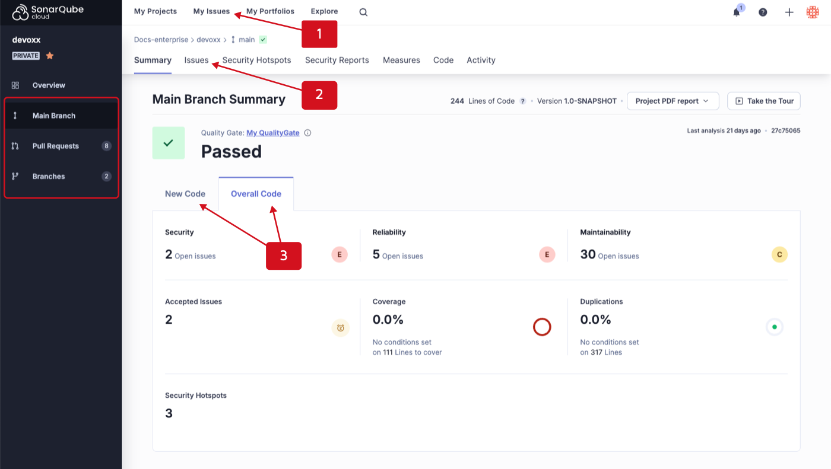Click the PRIVATE visibility badge

26,56
